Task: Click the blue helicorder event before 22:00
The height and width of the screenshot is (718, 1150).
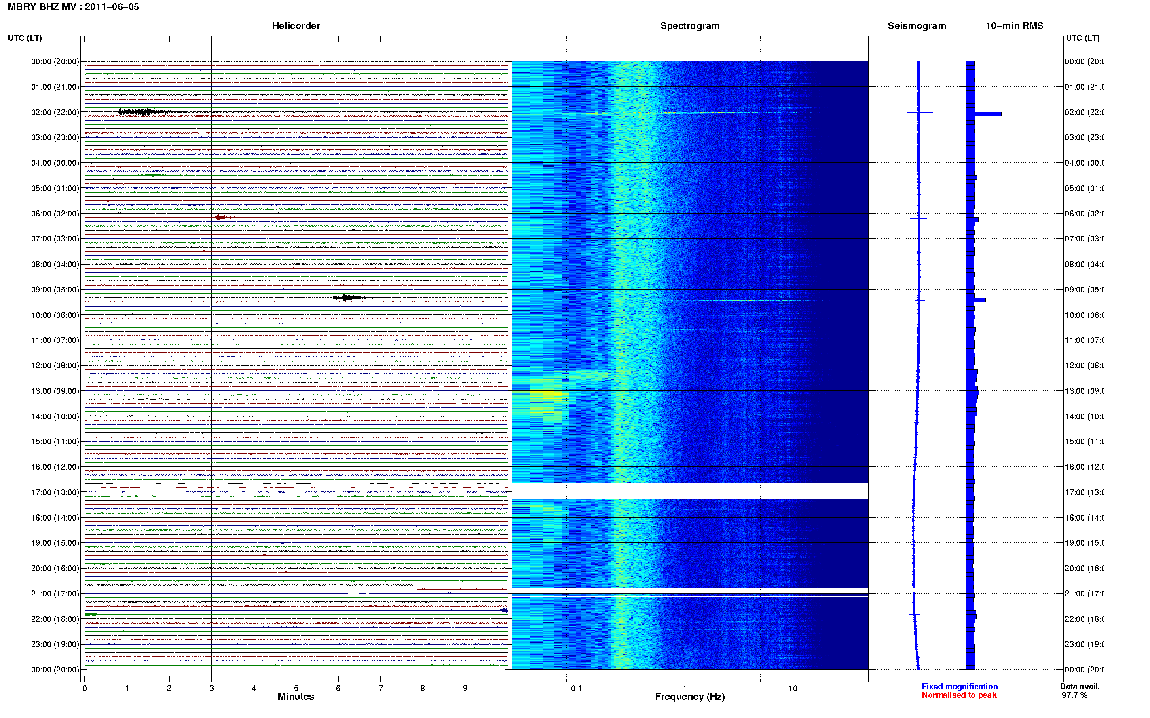Action: (x=504, y=610)
